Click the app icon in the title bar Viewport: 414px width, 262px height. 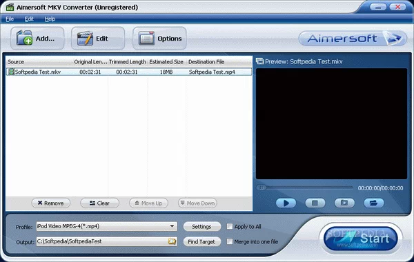pos(10,7)
